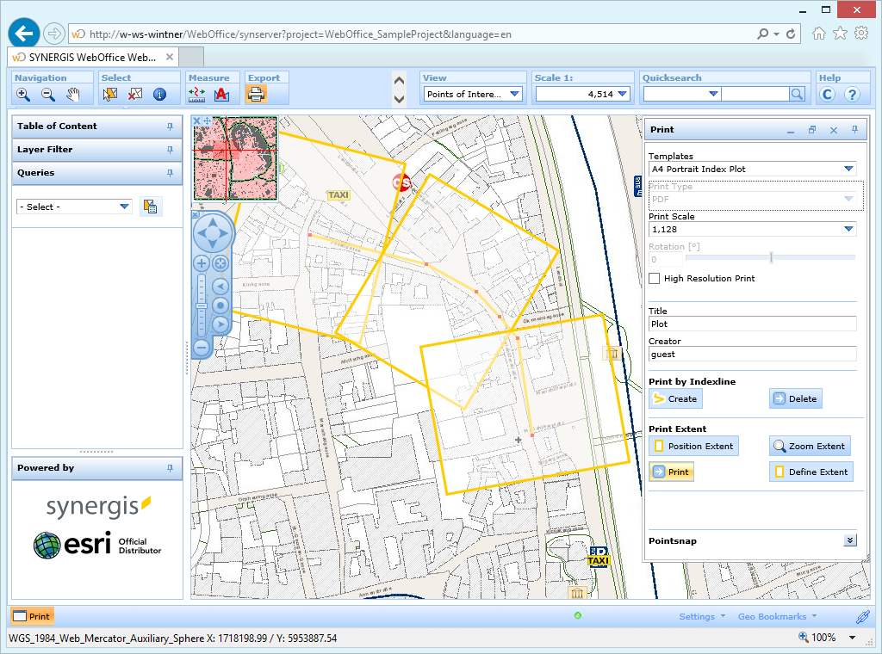
Task: Click the clear selection tool icon
Action: pos(135,95)
